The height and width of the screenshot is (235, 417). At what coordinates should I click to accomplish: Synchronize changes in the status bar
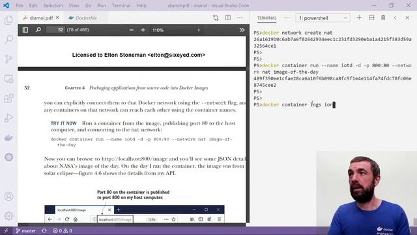coord(44,230)
